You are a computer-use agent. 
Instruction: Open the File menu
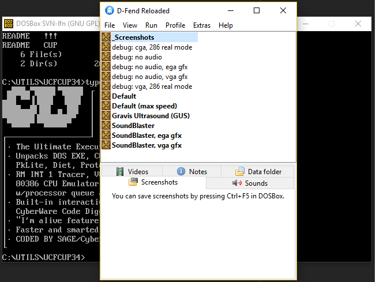110,25
